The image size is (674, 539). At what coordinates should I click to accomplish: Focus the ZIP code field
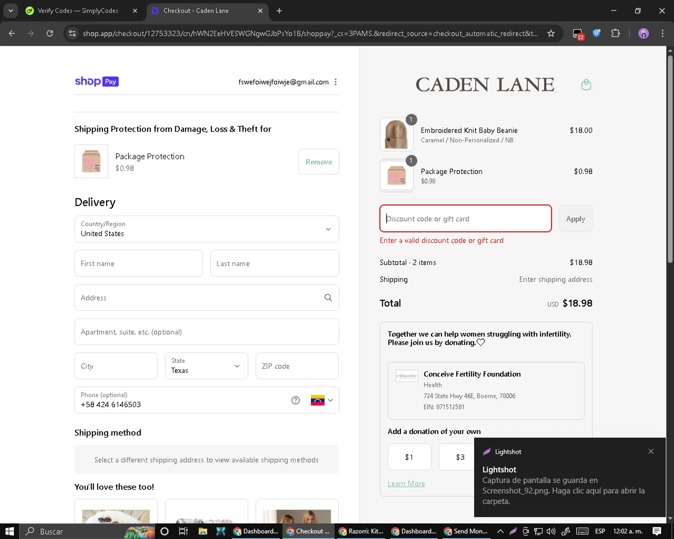297,366
